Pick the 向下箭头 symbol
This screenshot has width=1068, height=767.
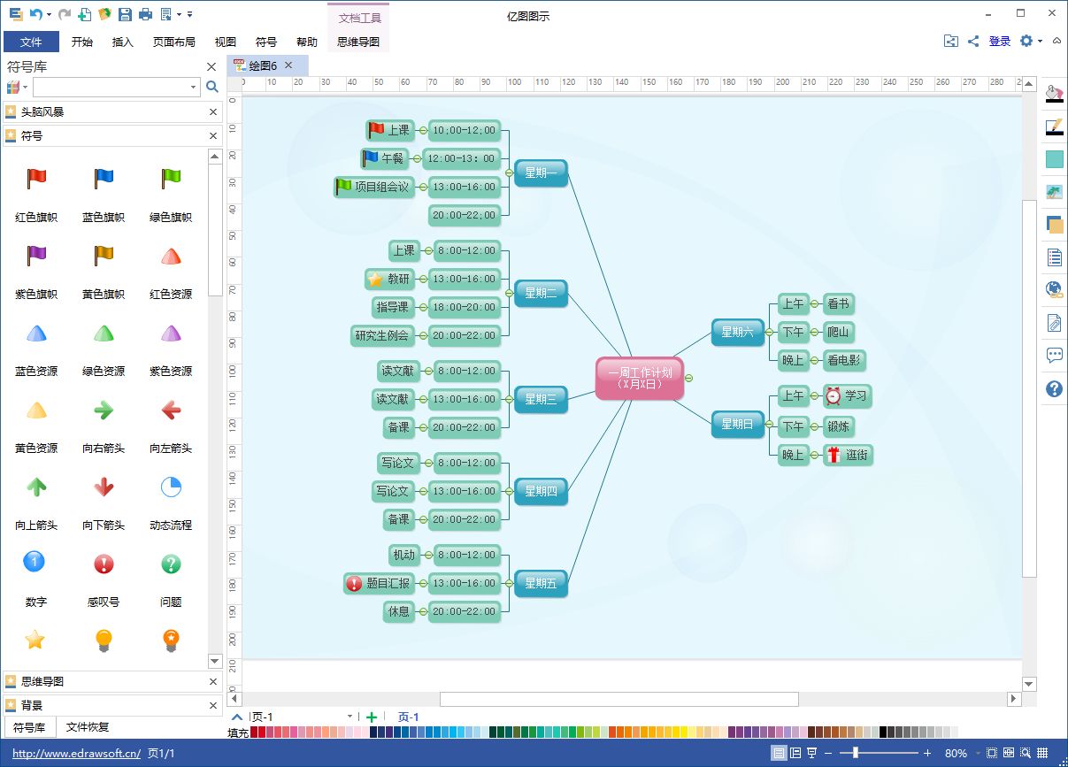(x=104, y=487)
